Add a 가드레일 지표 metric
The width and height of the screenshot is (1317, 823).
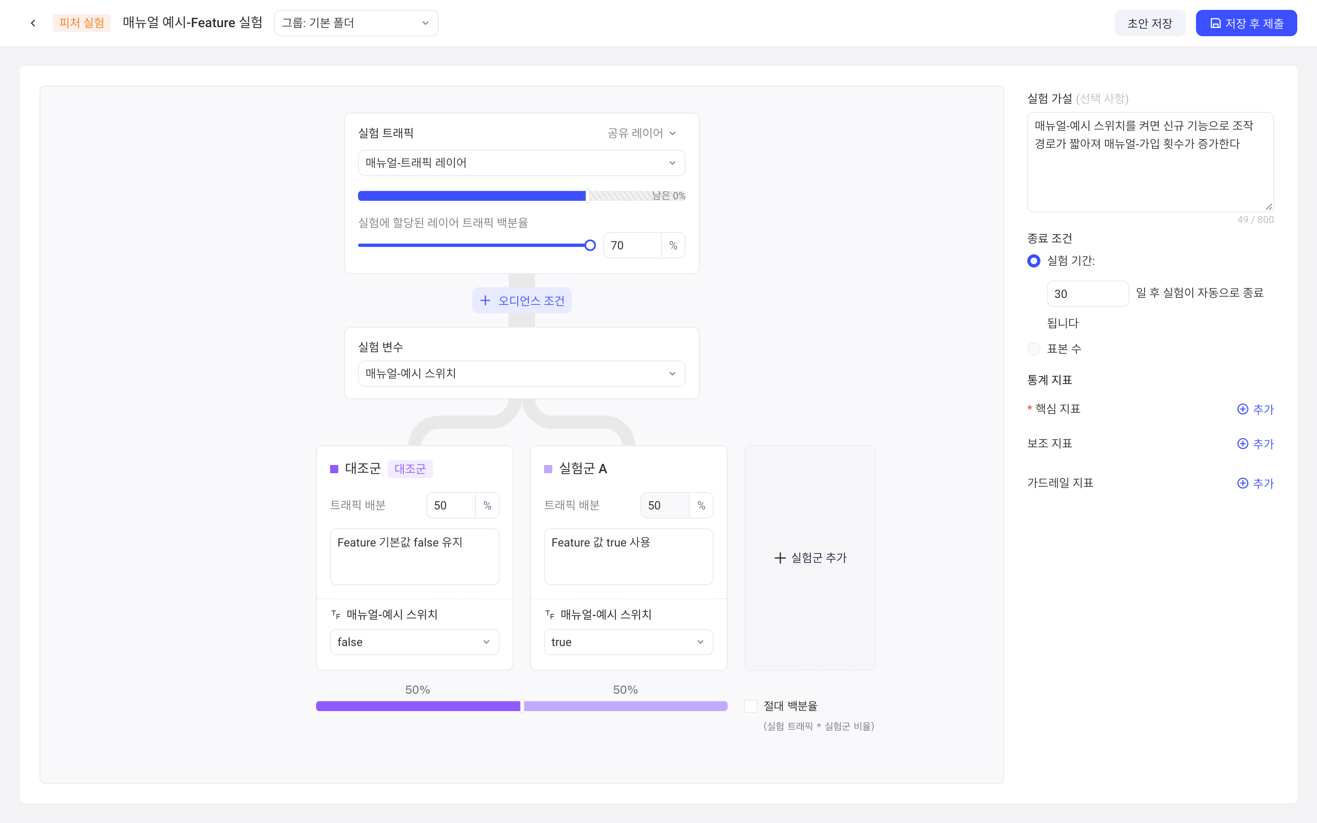(x=1255, y=483)
